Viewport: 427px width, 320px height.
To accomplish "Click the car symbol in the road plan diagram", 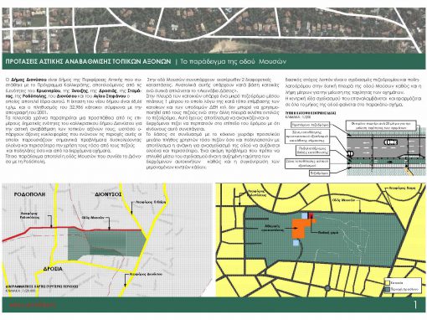I will [391, 142].
